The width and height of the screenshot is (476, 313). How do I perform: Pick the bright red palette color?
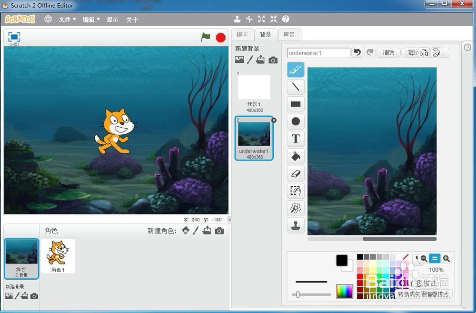click(x=360, y=276)
